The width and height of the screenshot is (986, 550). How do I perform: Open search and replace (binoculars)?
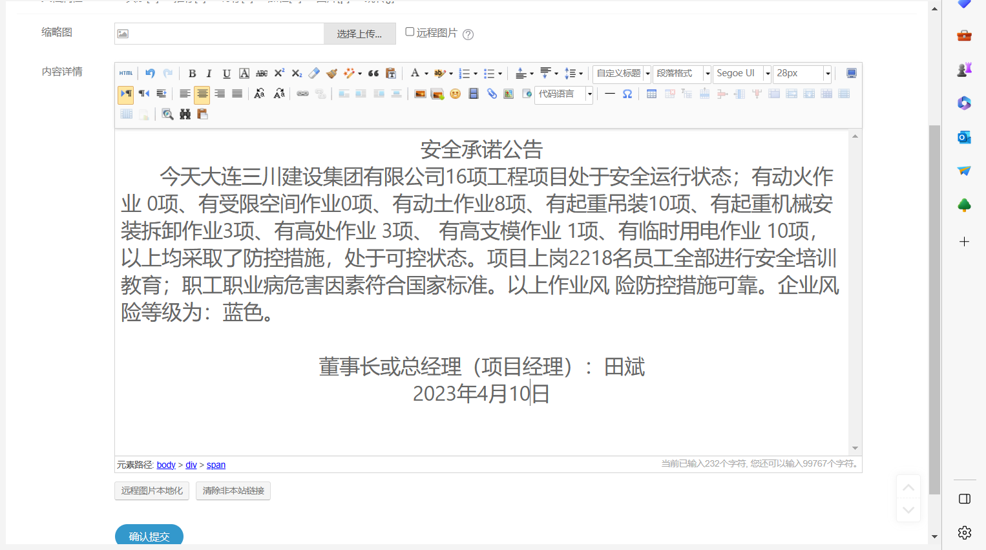(x=185, y=114)
